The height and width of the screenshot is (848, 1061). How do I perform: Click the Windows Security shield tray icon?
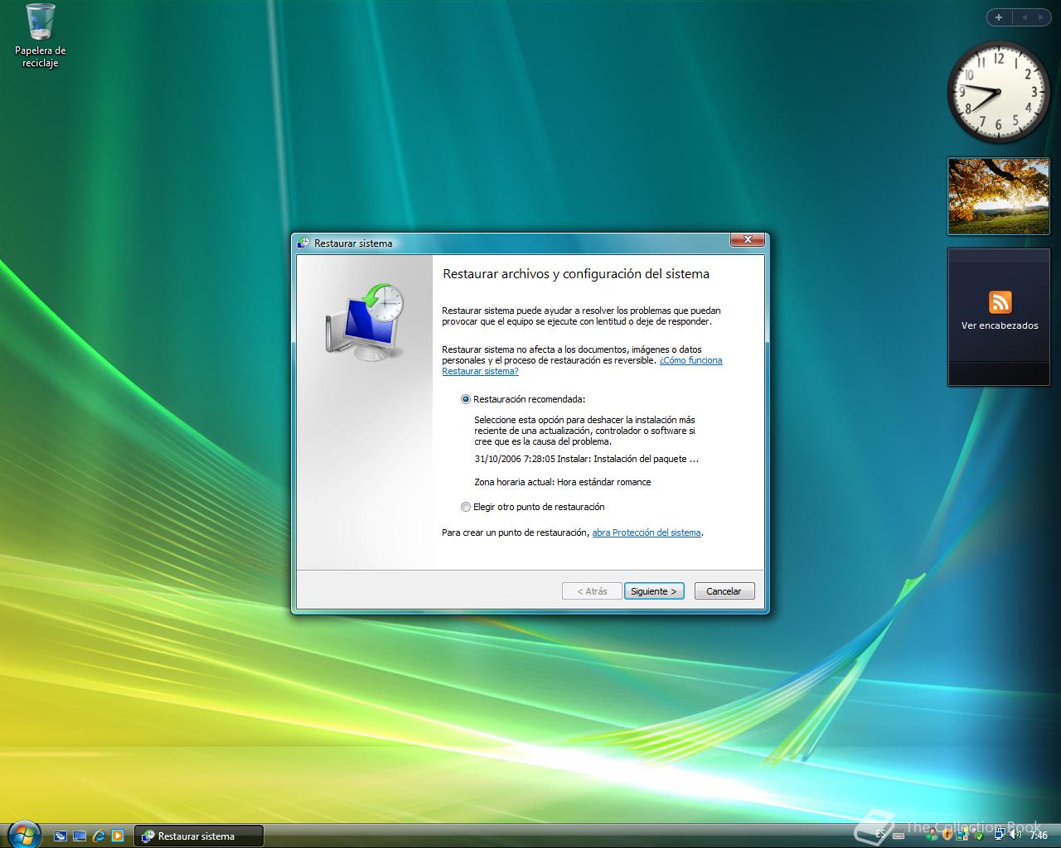(x=947, y=835)
